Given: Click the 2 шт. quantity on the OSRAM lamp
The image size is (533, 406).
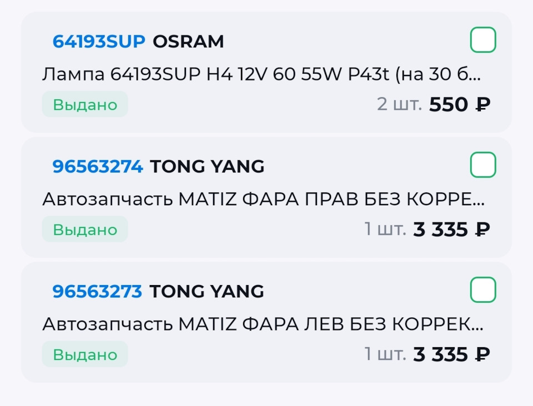Looking at the screenshot, I should [400, 104].
